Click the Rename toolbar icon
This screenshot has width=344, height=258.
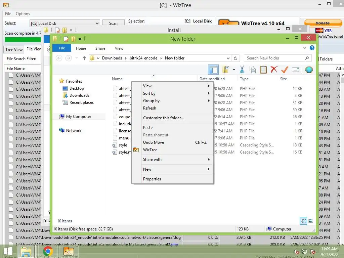[296, 70]
